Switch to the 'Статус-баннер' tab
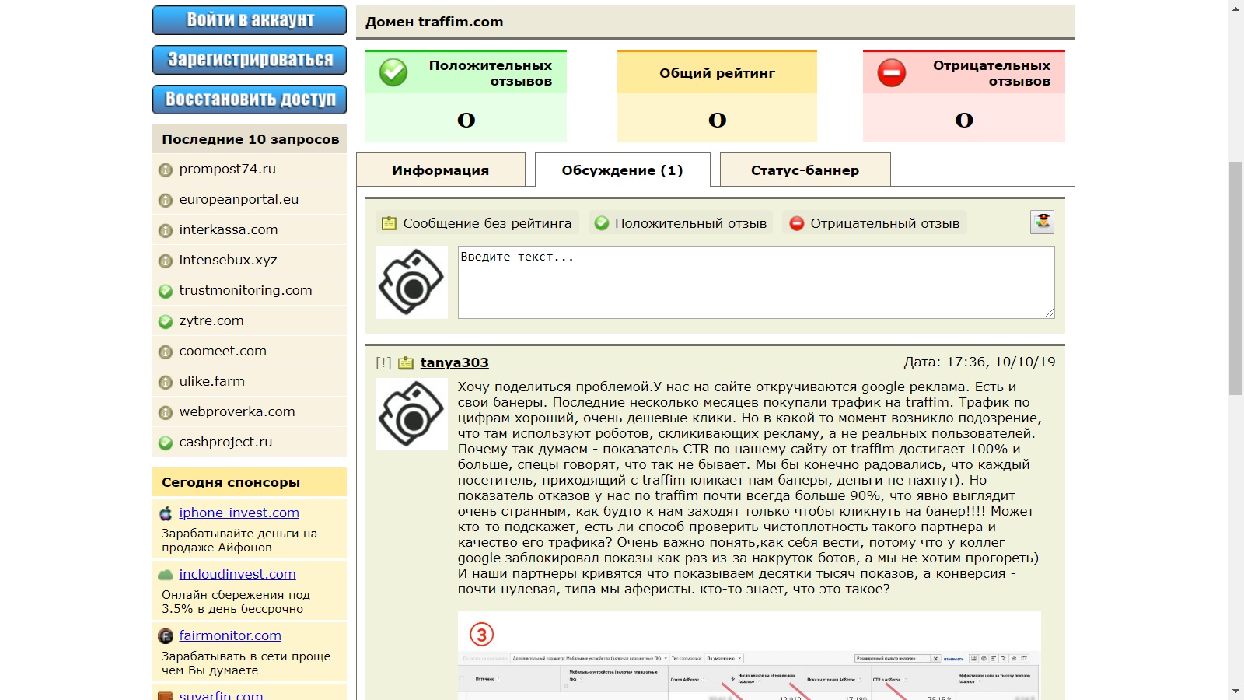Viewport: 1244px width, 700px height. point(805,170)
